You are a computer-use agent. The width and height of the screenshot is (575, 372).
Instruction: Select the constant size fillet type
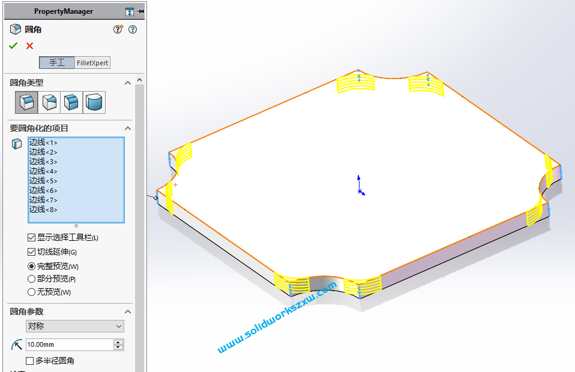[26, 102]
